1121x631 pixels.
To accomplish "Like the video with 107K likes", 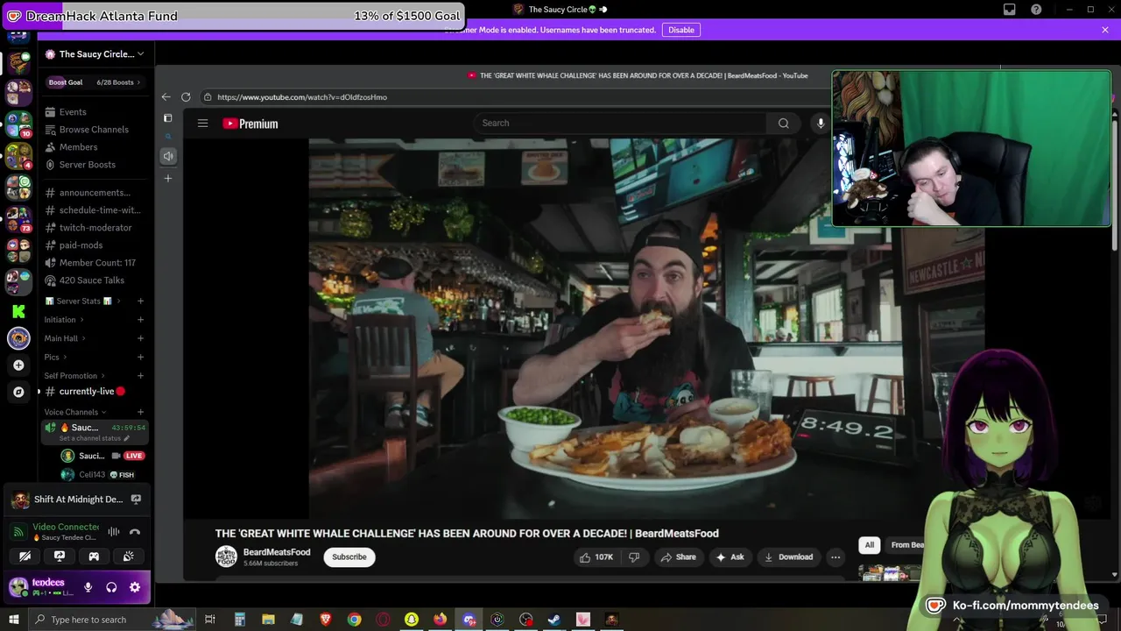I will coord(596,557).
